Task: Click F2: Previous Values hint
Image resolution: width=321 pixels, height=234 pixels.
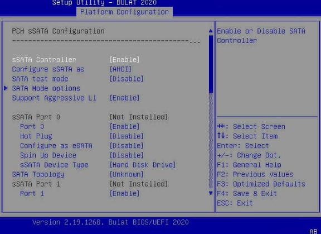Action: coord(255,175)
